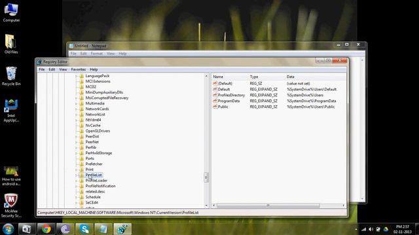Select the ProfileNotification key

click(100, 186)
